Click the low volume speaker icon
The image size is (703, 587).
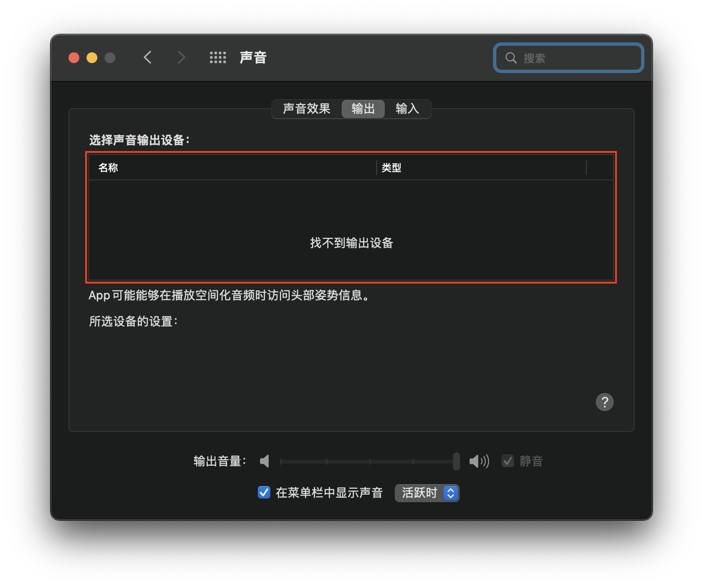[265, 461]
